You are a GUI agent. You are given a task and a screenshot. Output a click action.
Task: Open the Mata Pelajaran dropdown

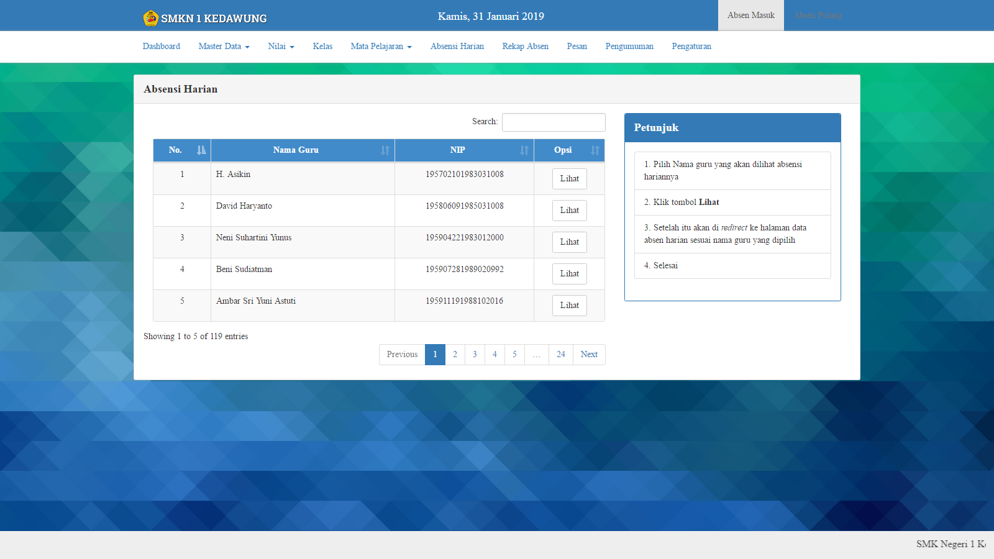381,46
